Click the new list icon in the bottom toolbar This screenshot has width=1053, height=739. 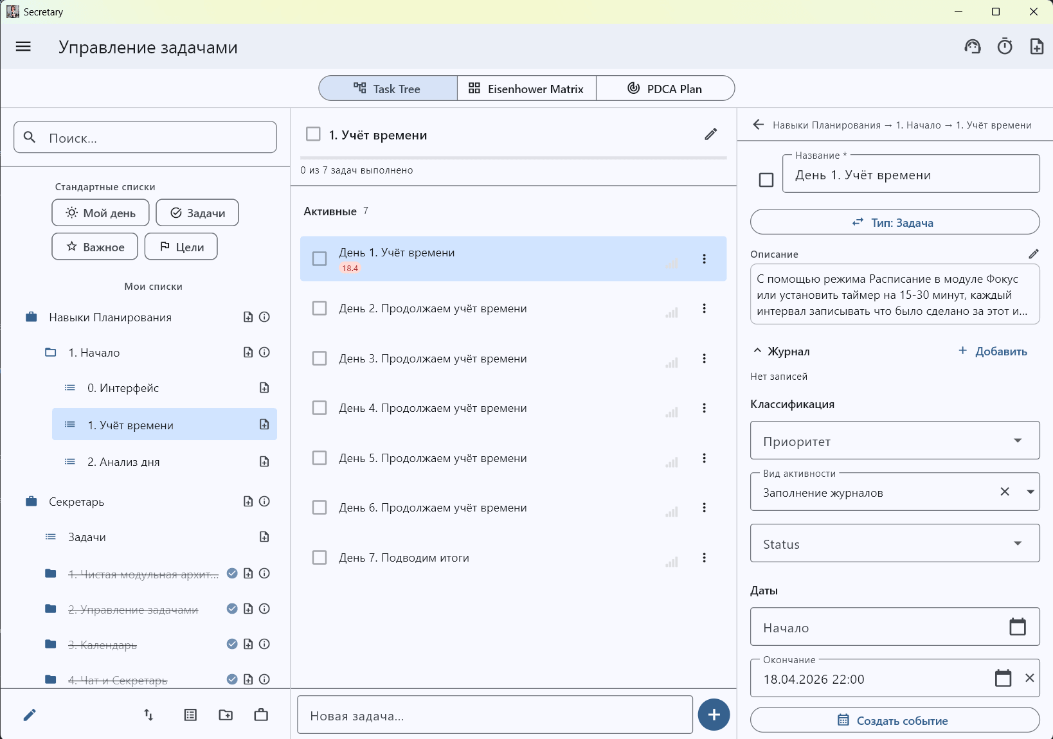[190, 715]
